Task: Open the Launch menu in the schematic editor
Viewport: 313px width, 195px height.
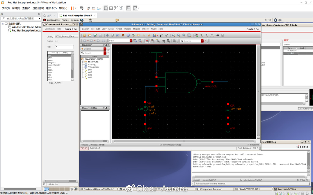Action: (x=86, y=29)
